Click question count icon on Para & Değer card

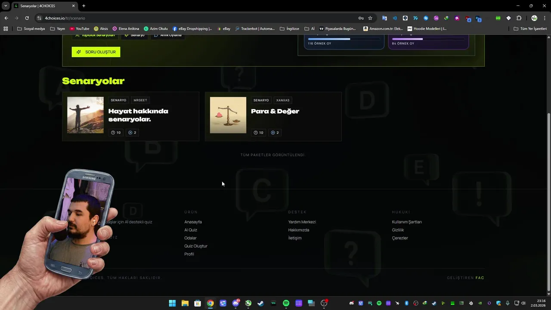point(256,133)
